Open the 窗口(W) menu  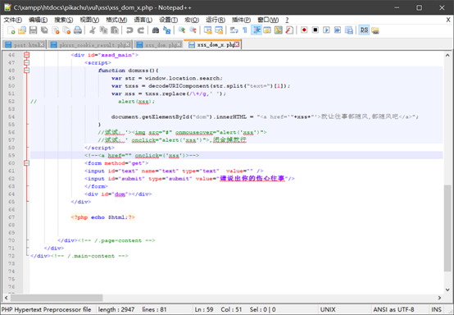click(x=268, y=20)
